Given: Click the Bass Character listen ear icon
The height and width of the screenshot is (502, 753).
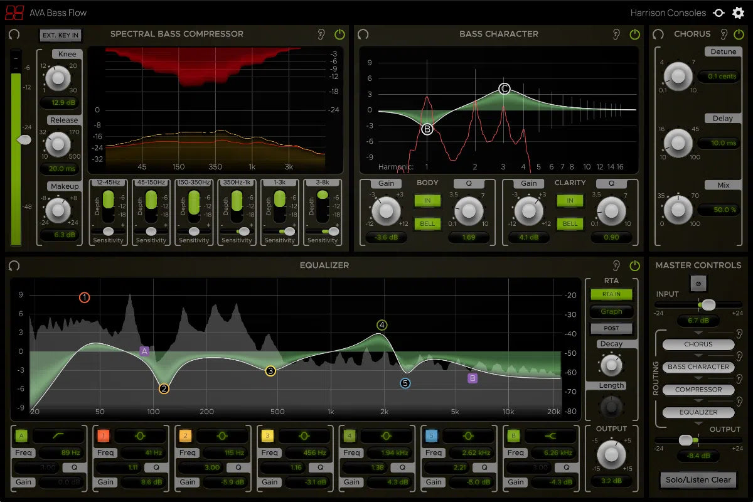Looking at the screenshot, I should 616,35.
